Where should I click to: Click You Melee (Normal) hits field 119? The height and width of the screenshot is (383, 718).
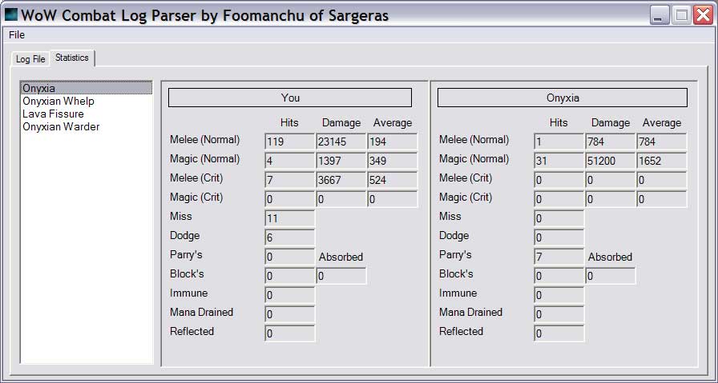[x=290, y=142]
